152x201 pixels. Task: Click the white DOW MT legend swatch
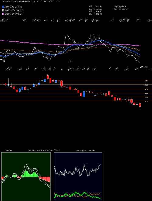click(x=3, y=10)
